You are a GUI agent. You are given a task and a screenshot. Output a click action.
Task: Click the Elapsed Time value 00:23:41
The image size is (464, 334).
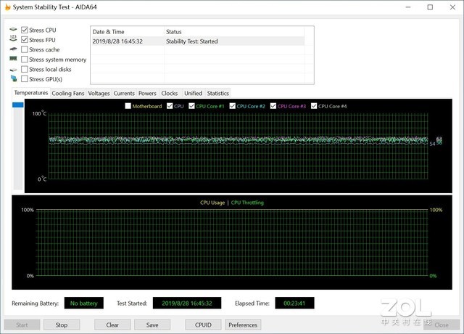pos(294,304)
